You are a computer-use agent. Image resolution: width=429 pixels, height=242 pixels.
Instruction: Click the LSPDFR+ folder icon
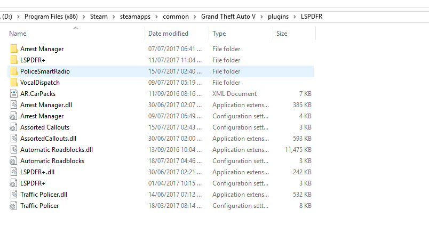tap(14, 60)
